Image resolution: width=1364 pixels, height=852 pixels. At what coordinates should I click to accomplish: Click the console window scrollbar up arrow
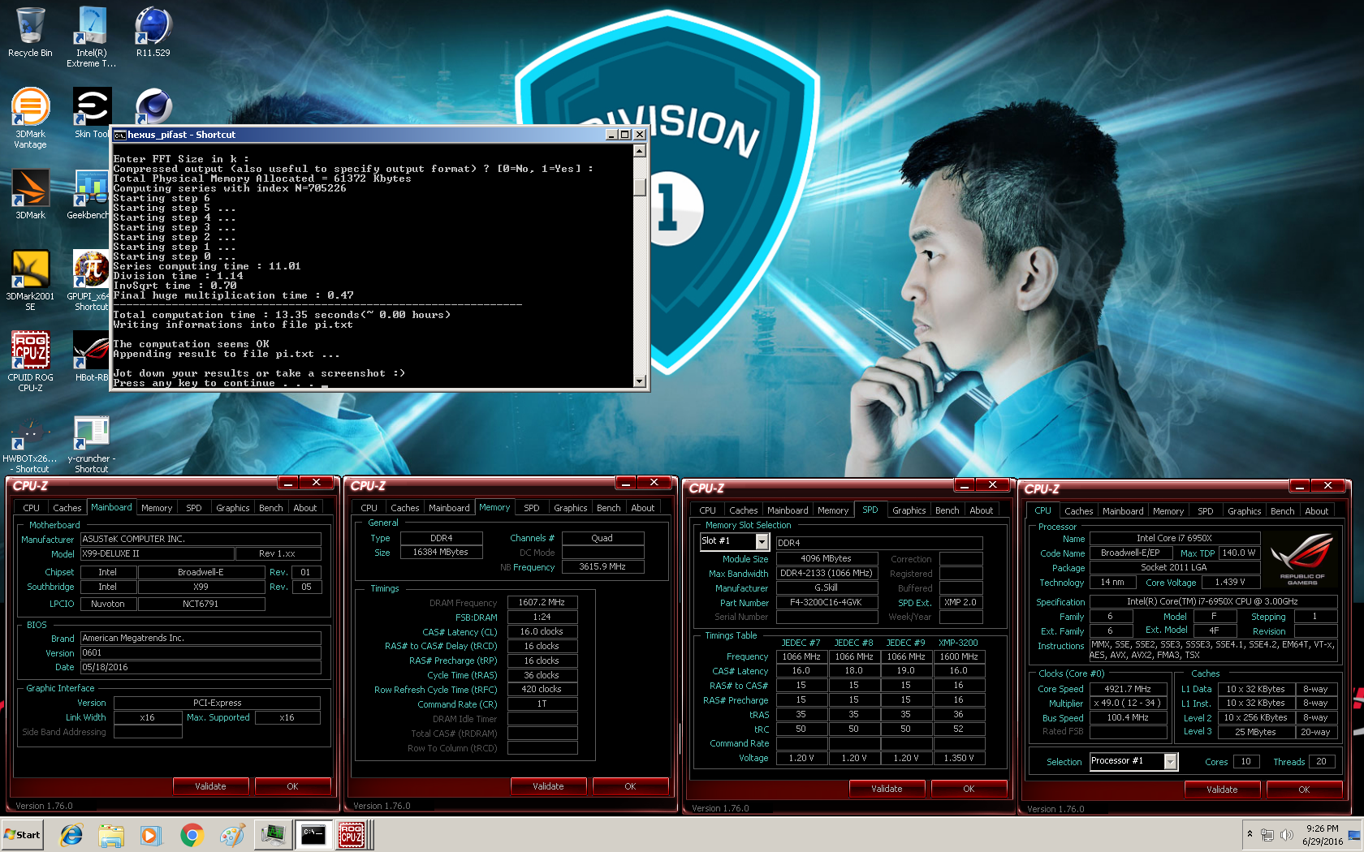640,150
